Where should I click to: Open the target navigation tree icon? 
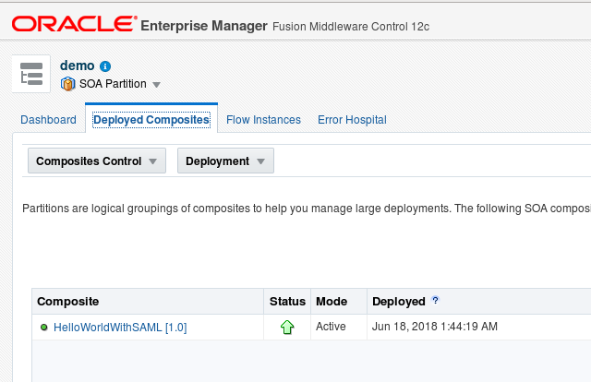31,74
